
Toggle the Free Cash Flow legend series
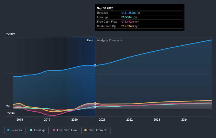click(x=65, y=130)
